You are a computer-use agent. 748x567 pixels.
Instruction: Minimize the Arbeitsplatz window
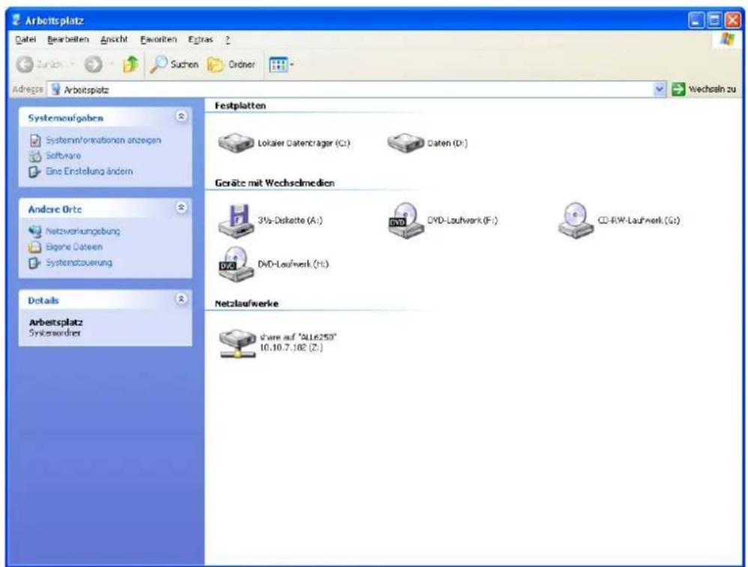[696, 20]
